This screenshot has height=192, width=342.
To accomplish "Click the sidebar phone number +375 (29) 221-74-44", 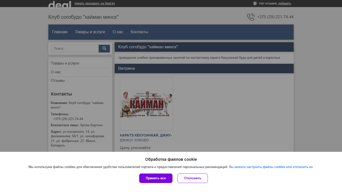I will [68, 119].
